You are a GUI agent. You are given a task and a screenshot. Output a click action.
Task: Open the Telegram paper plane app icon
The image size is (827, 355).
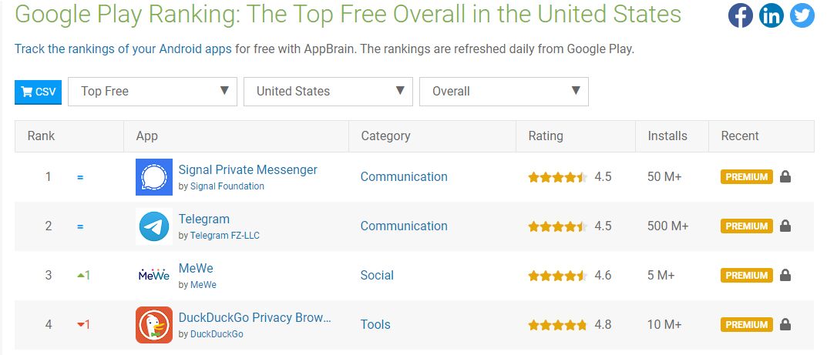(x=154, y=226)
